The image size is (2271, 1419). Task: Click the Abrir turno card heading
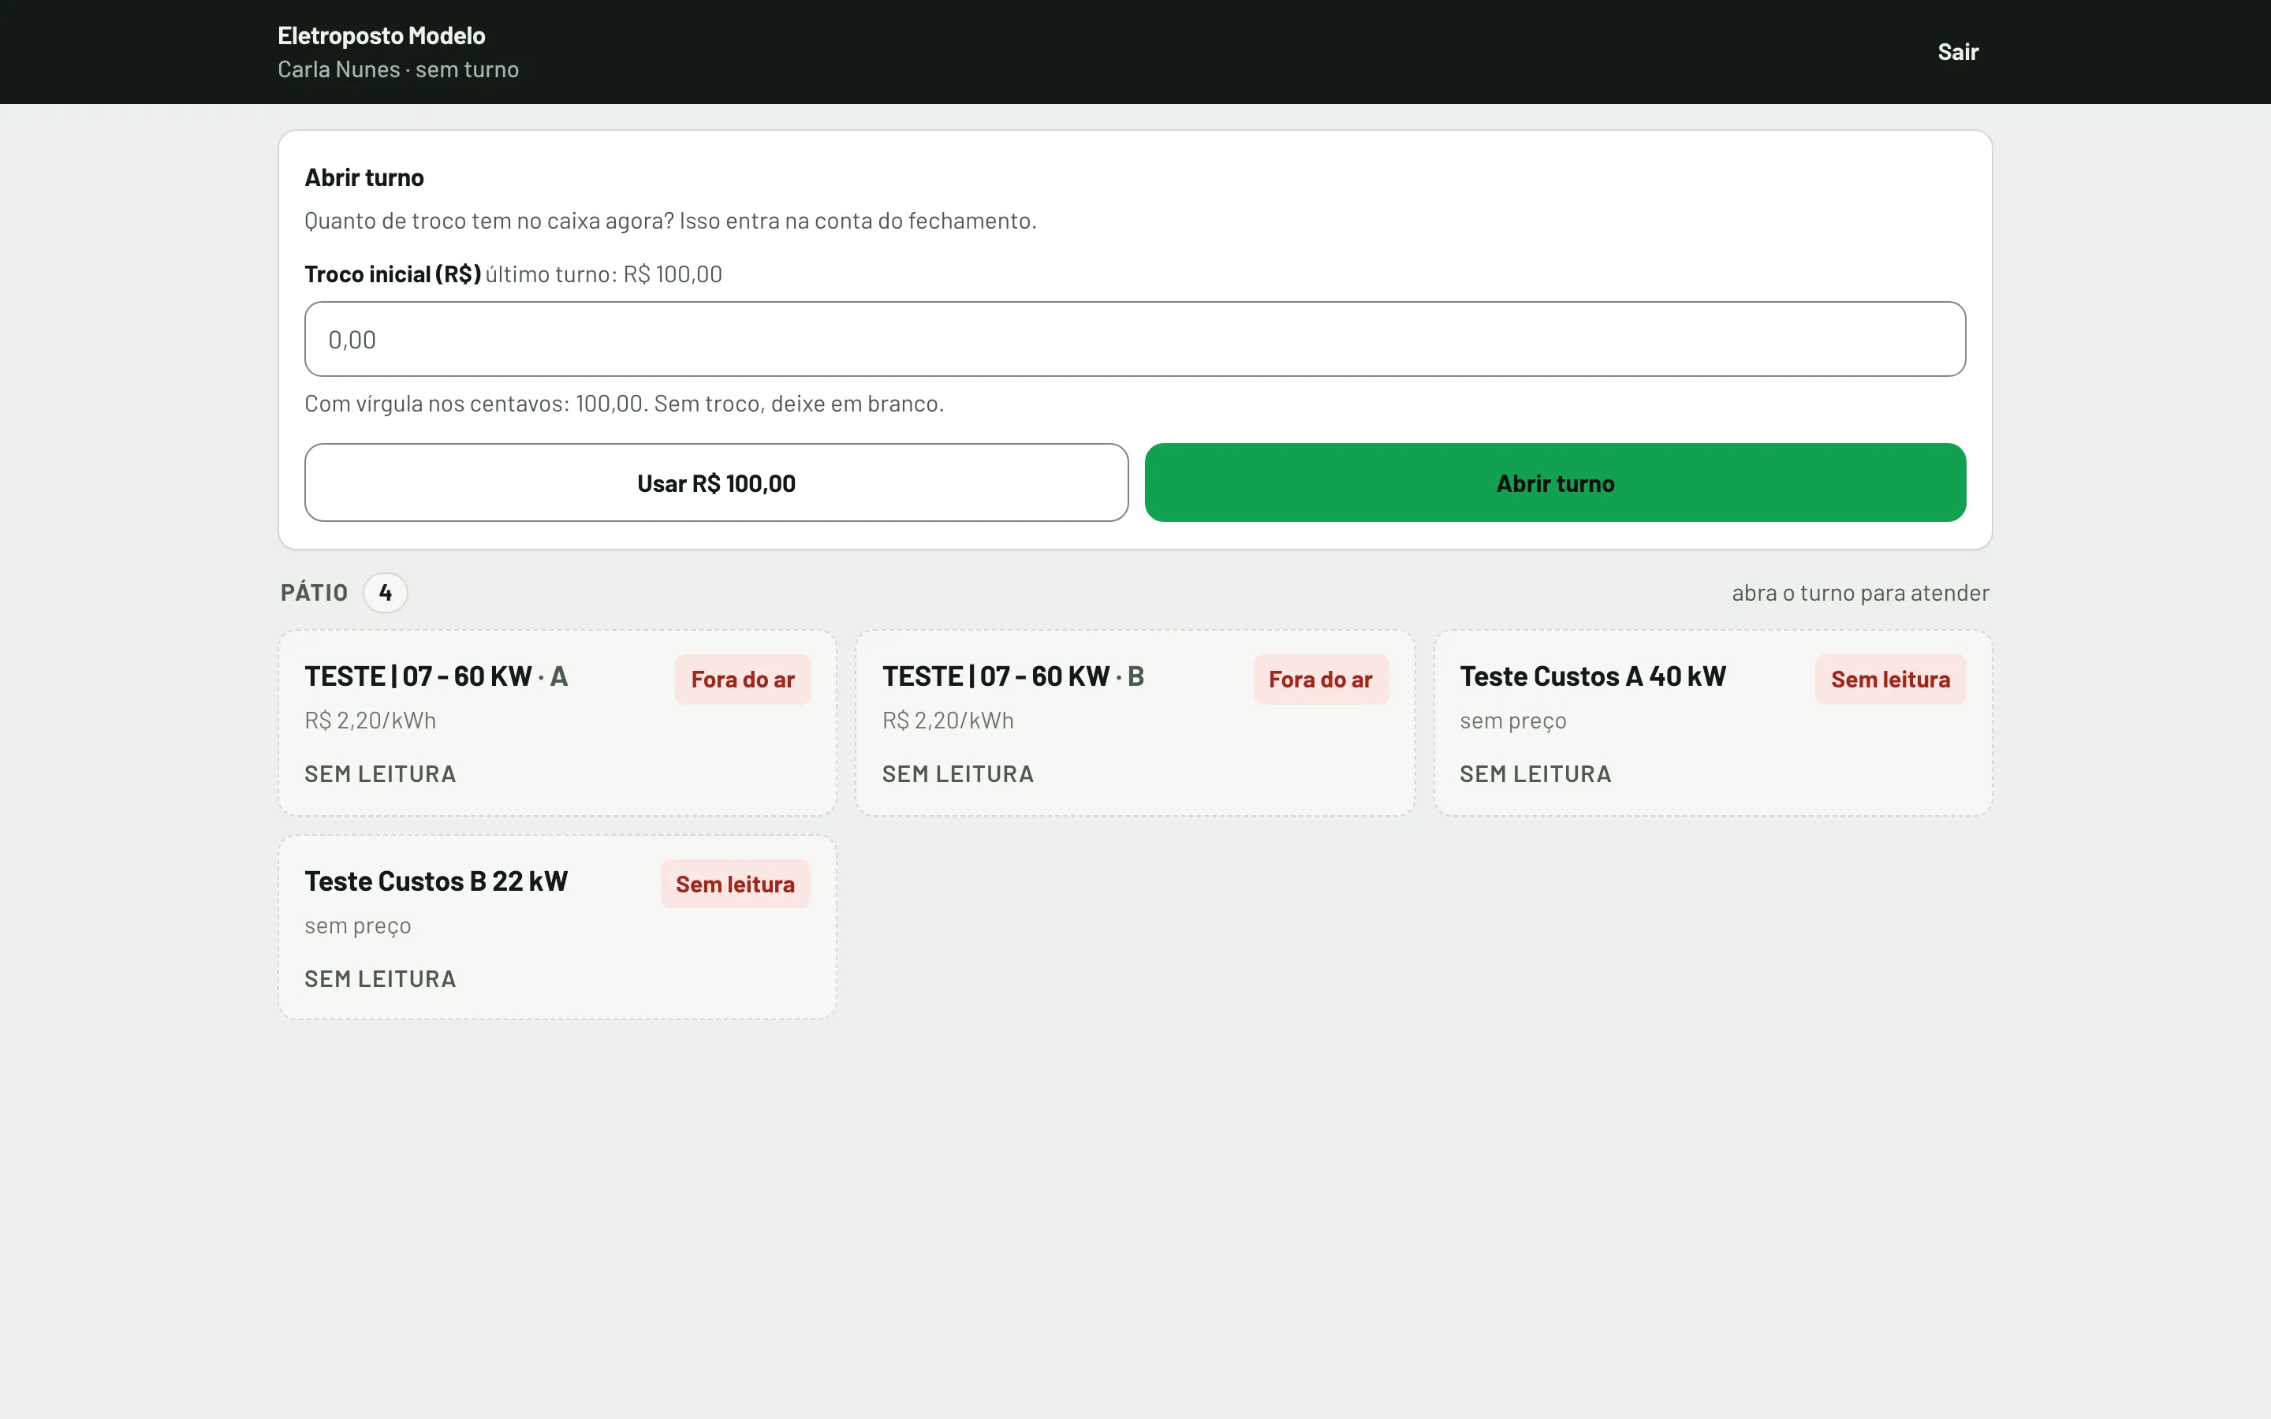[364, 177]
